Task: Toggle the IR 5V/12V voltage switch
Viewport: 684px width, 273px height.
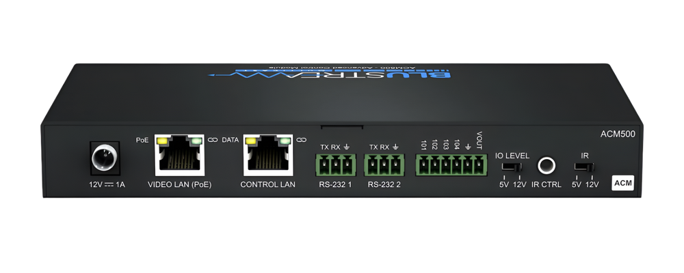Action: (585, 167)
